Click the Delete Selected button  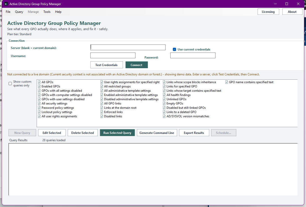(x=83, y=133)
